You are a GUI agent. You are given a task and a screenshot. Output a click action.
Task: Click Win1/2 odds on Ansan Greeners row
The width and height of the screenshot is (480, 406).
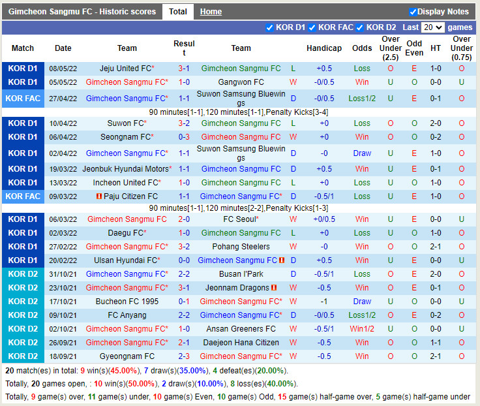pos(362,329)
